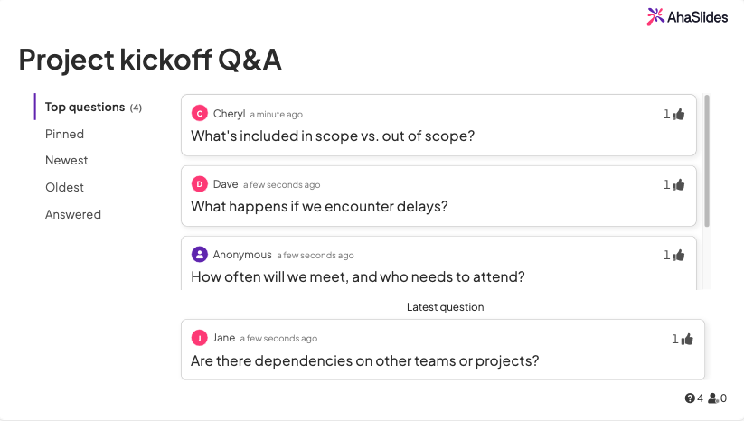The image size is (744, 421).
Task: Open Cheryl's scope question card
Action: (x=438, y=126)
